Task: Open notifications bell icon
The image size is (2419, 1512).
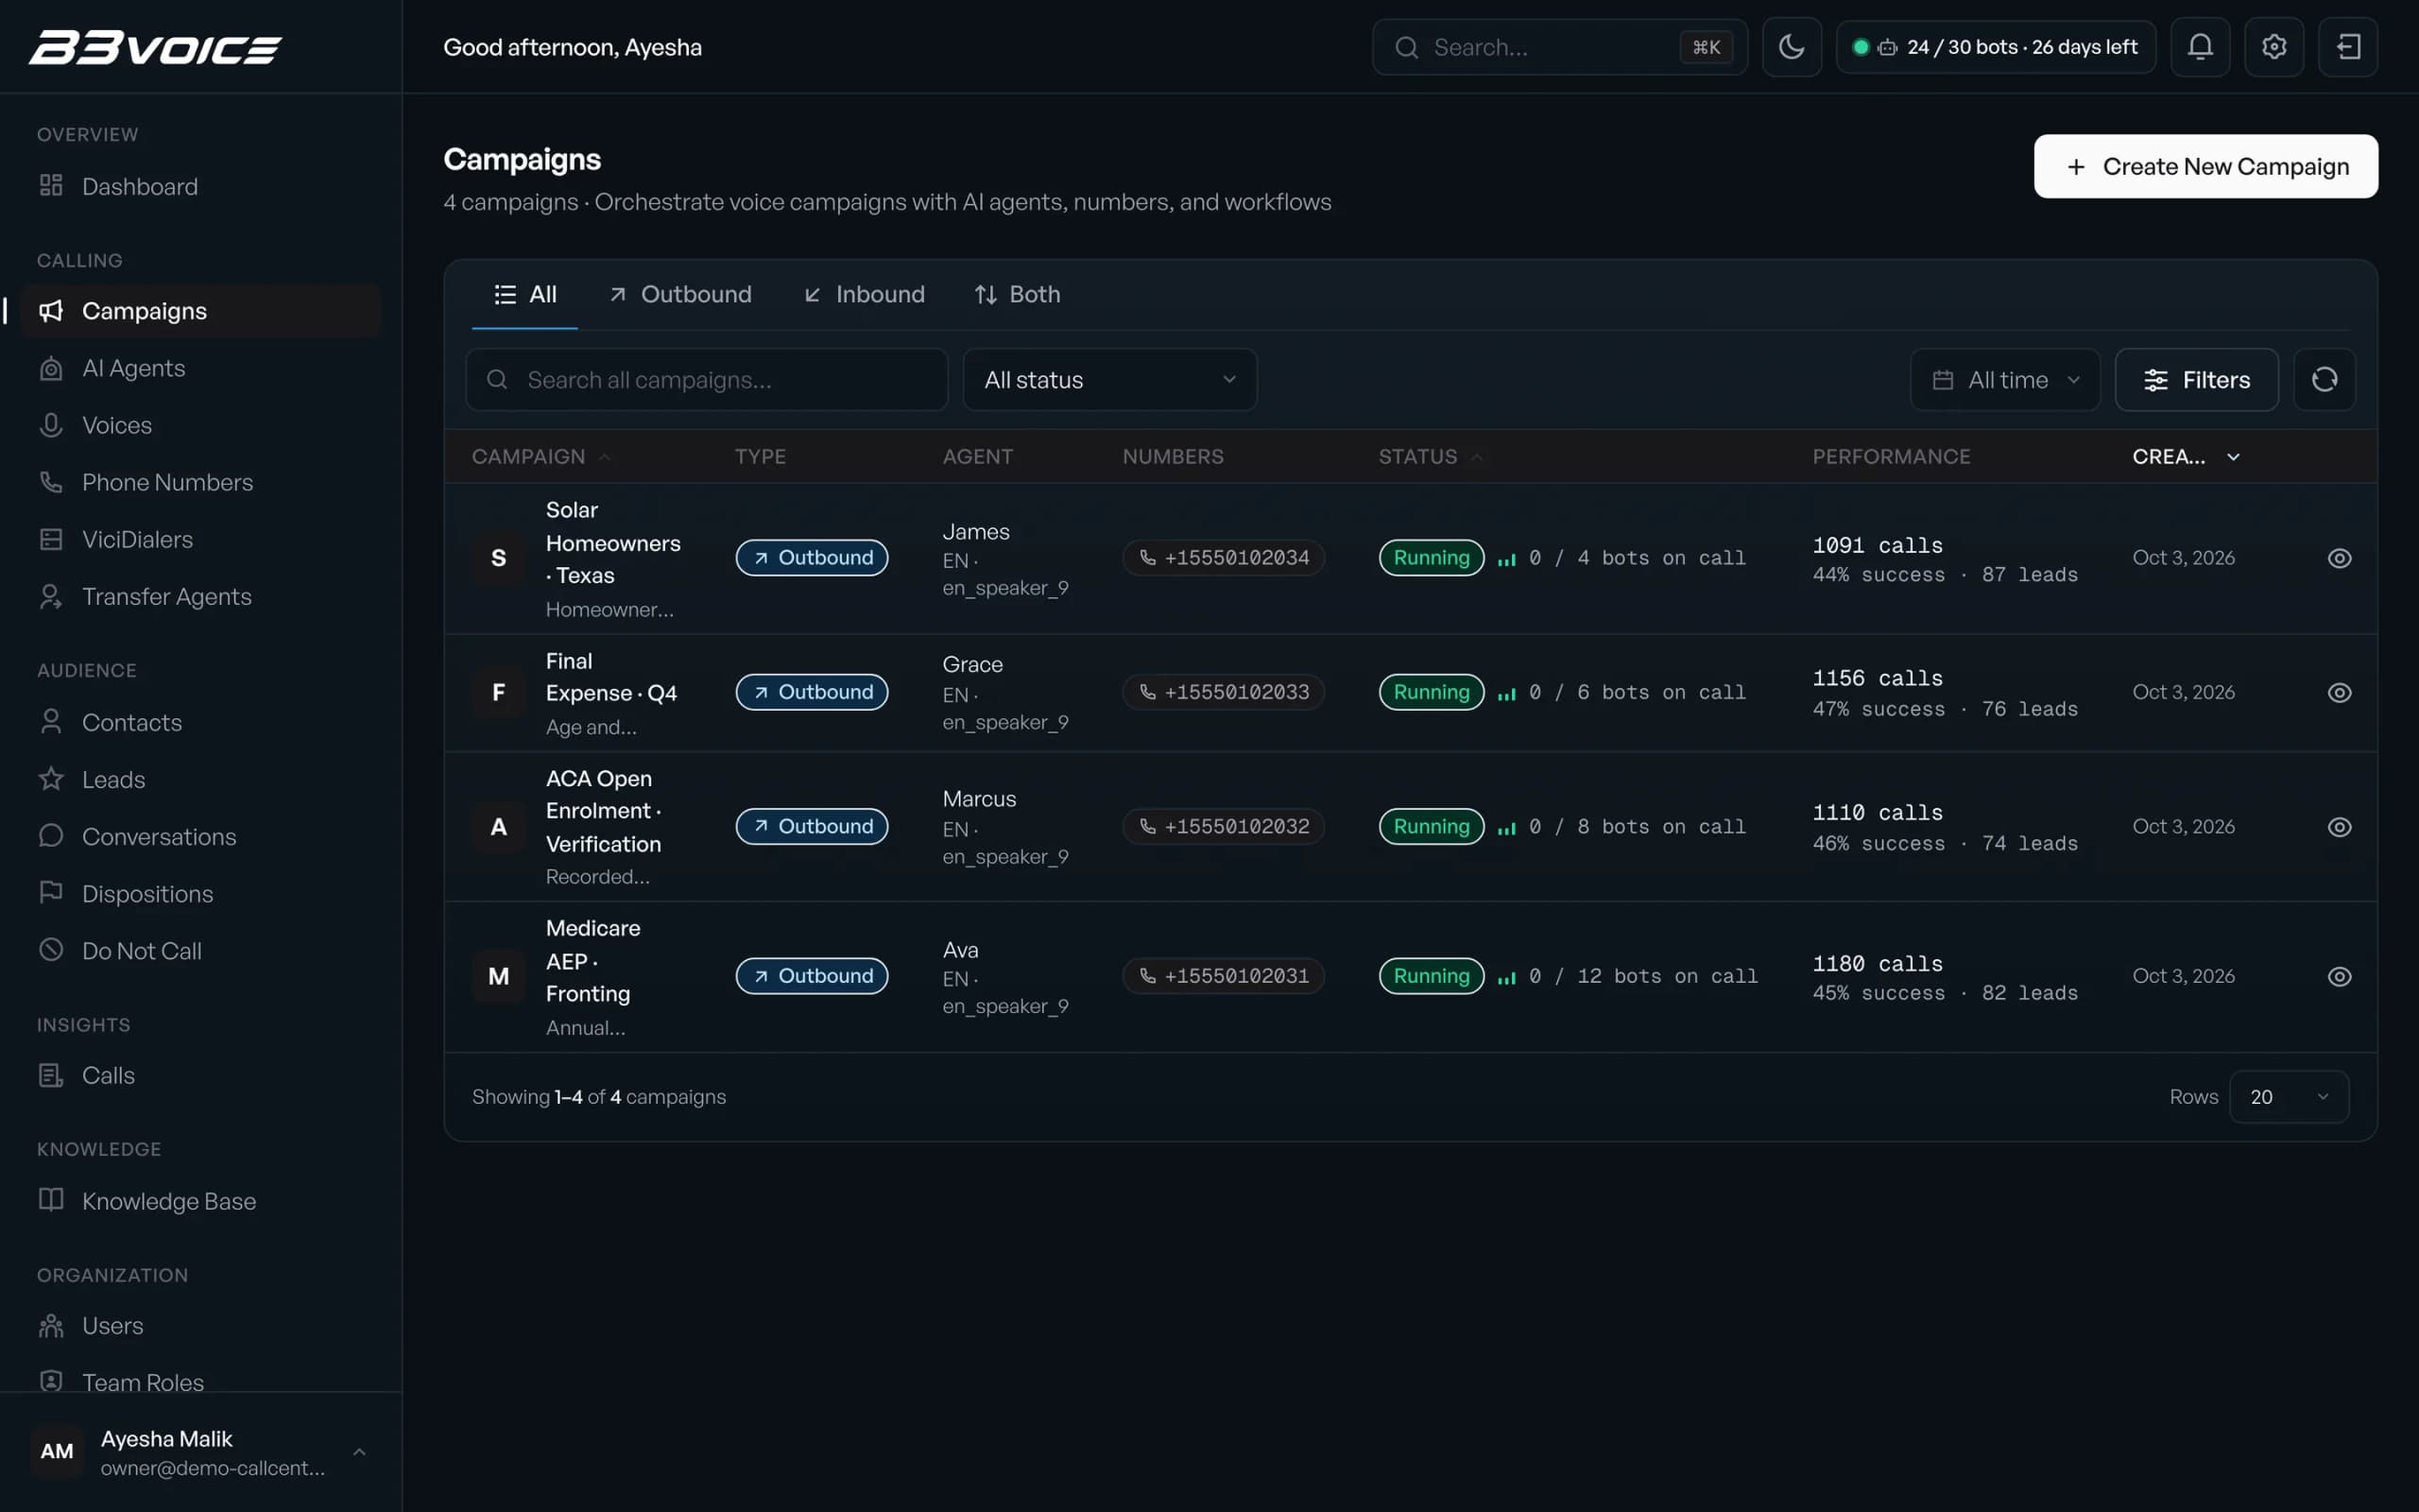Action: [x=2199, y=47]
